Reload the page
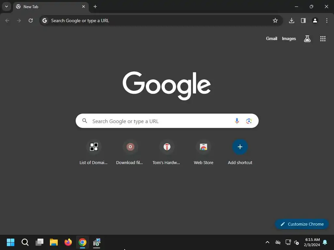 pyautogui.click(x=31, y=21)
